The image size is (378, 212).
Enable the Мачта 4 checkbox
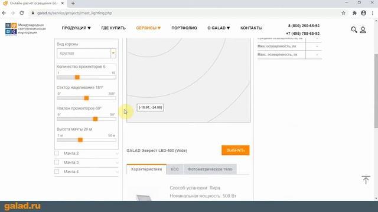click(x=57, y=171)
